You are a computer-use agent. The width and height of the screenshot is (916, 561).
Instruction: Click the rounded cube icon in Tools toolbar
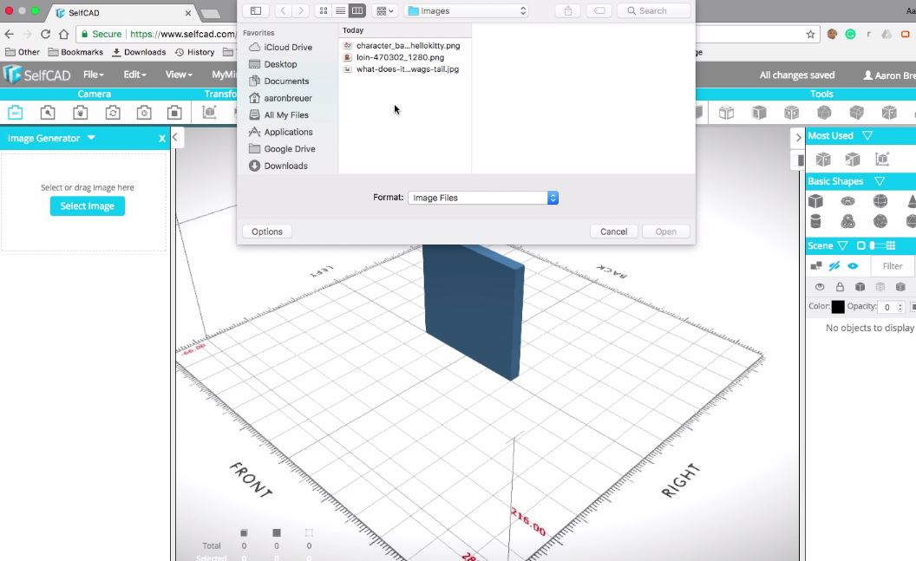(857, 112)
